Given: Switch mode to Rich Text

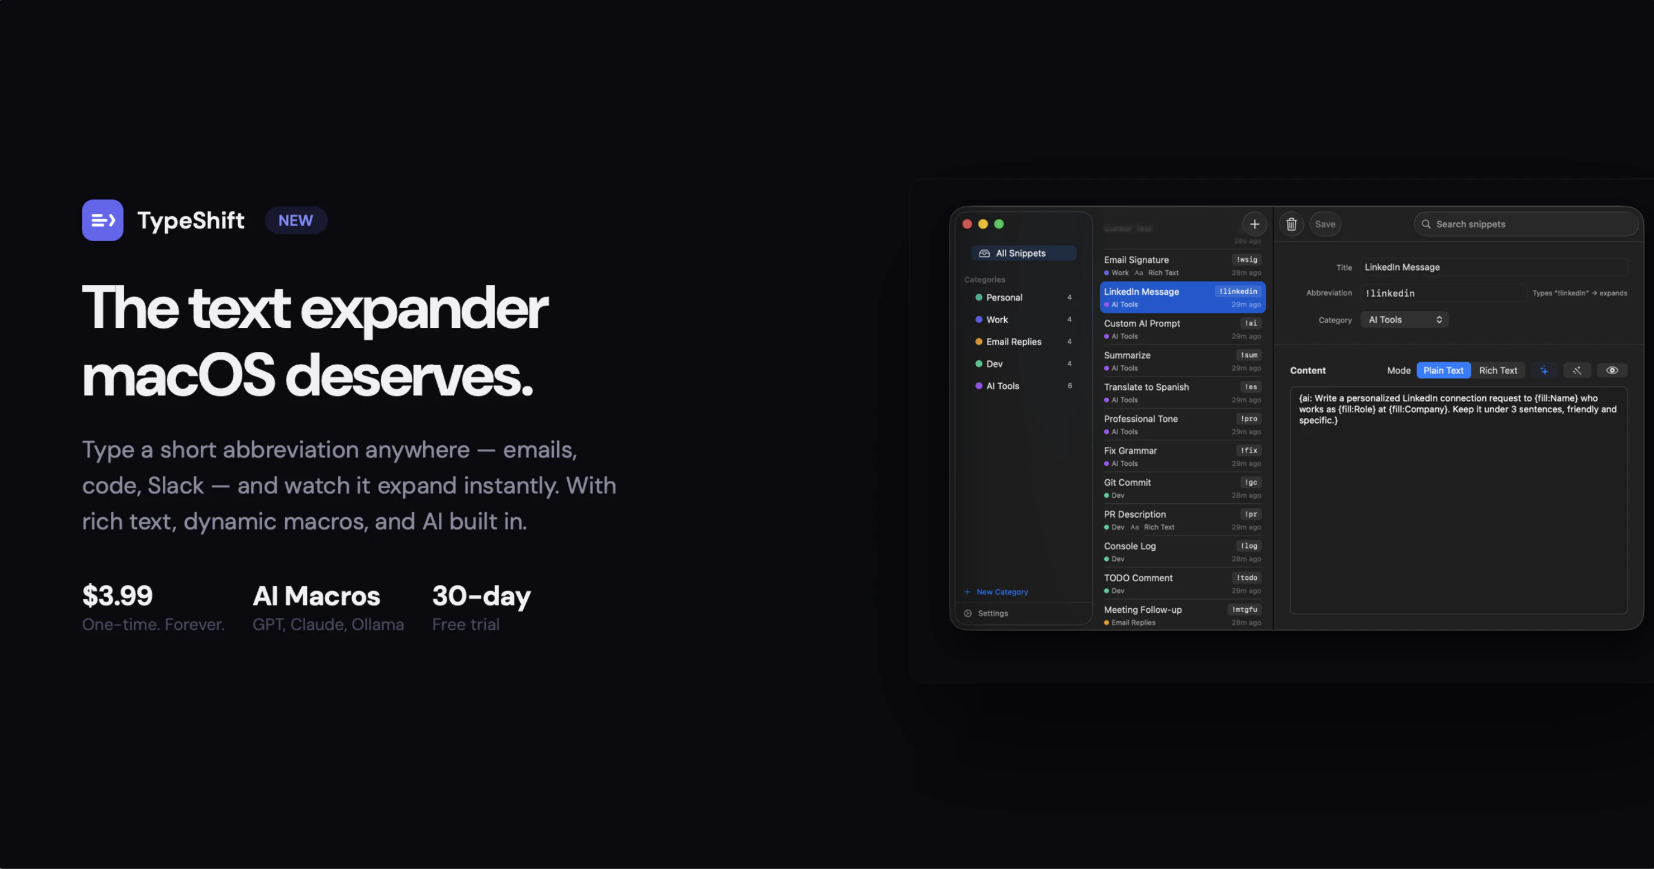Looking at the screenshot, I should point(1497,371).
